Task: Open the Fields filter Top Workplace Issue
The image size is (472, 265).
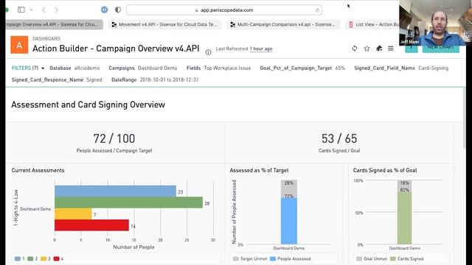Action: (x=227, y=68)
